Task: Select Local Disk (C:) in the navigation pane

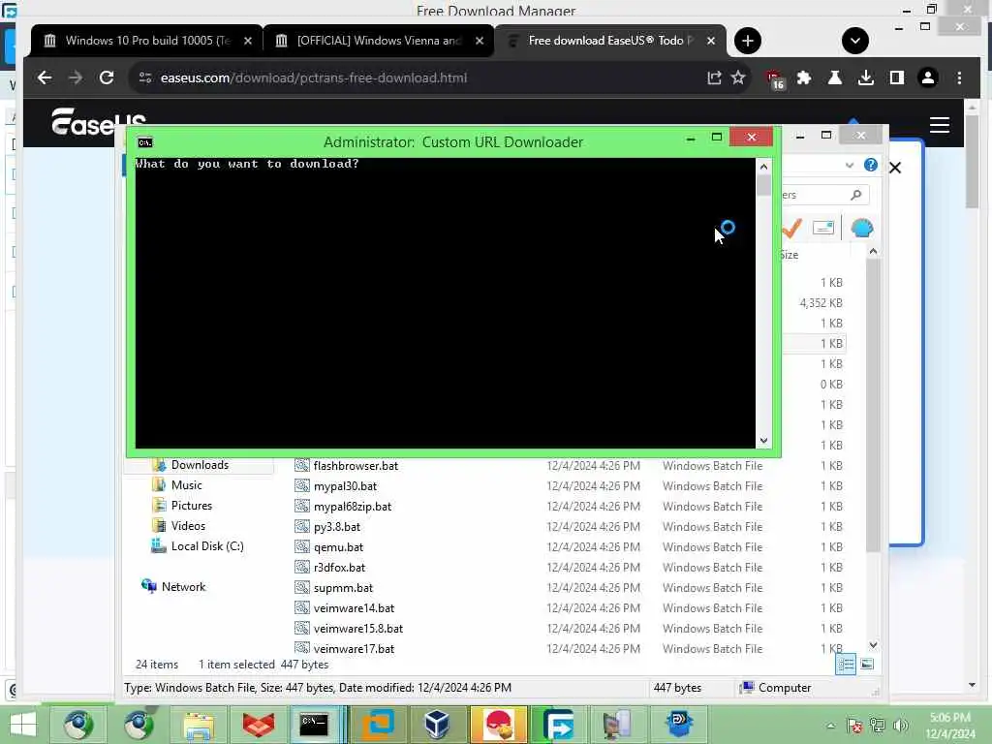Action: click(x=207, y=546)
